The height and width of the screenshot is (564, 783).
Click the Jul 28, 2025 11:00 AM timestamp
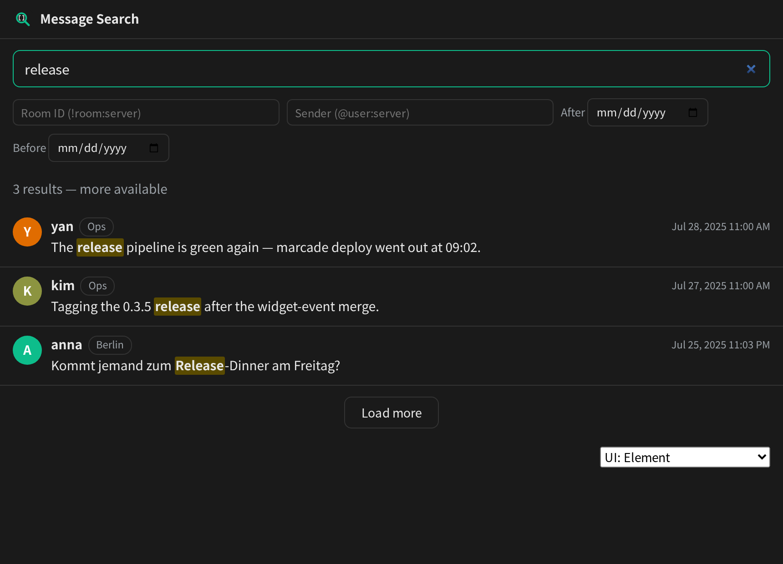pos(721,227)
